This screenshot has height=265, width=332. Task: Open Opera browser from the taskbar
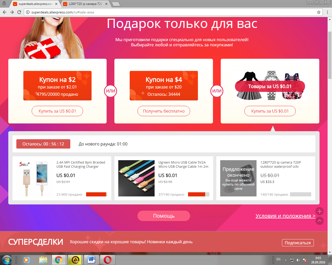pyautogui.click(x=108, y=260)
